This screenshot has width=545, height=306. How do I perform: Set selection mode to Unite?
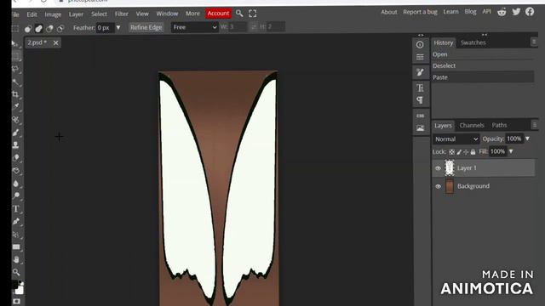(38, 29)
